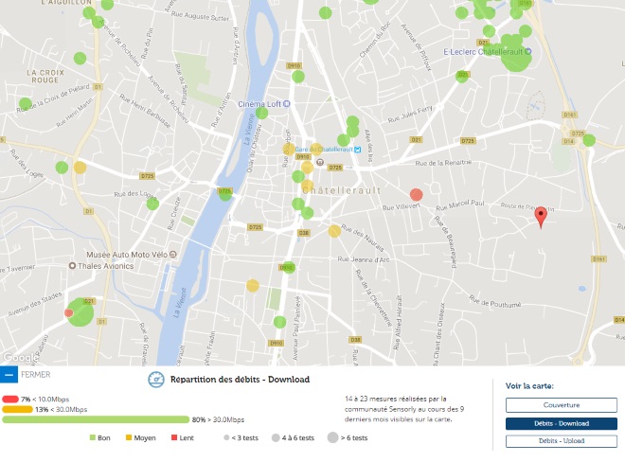Click the Châtellerault city label on map

click(342, 190)
